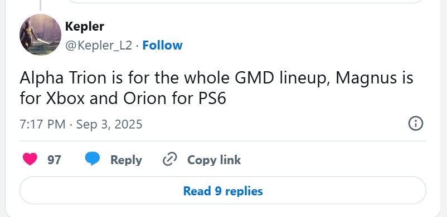Open the 7:17 PM timestamp
Screen dimensions: 447x217
(42, 125)
